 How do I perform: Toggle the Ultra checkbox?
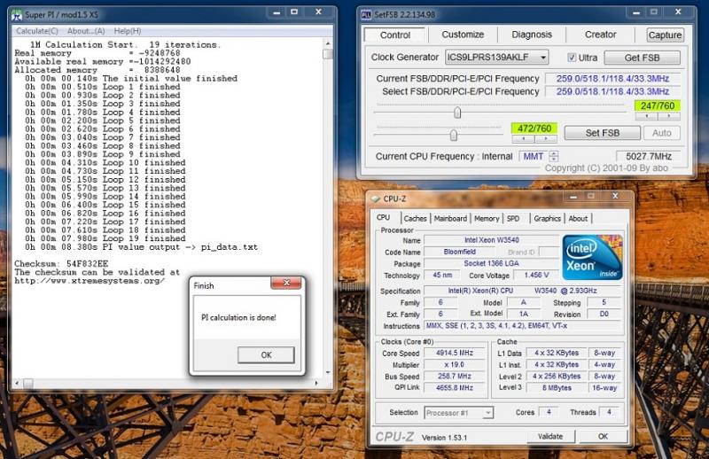pos(572,58)
